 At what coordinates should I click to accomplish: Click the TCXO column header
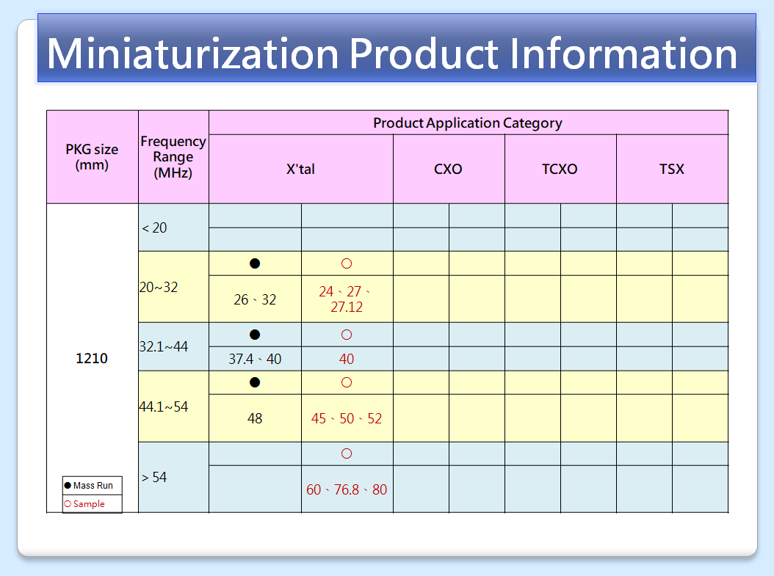click(560, 169)
